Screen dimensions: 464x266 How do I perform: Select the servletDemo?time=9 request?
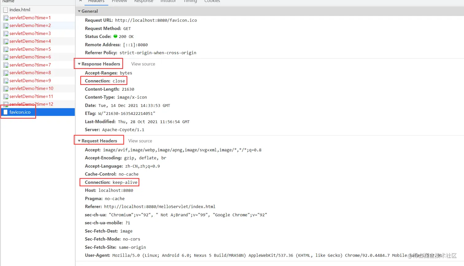[x=38, y=81]
